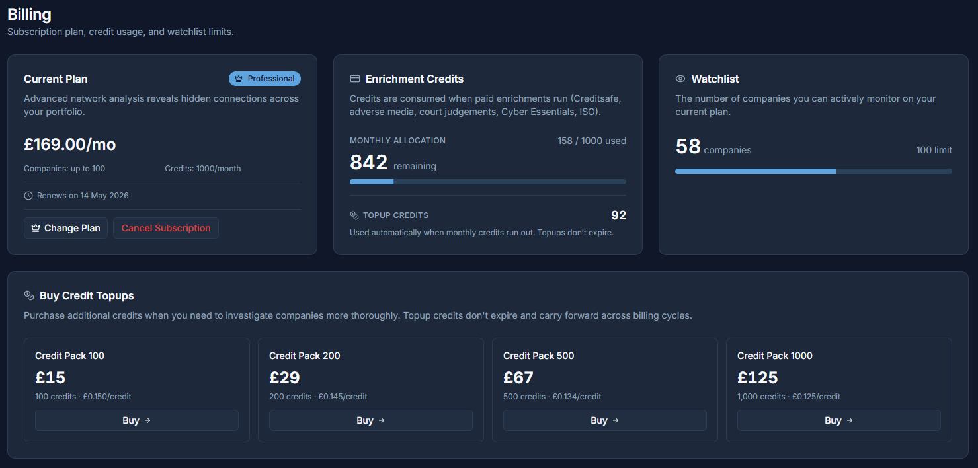The height and width of the screenshot is (468, 978).
Task: Click the credit card icon beside Enrichment Credits
Action: tap(354, 79)
